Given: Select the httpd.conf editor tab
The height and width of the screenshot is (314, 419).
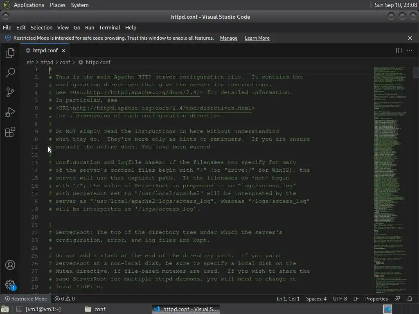Looking at the screenshot, I should click(x=45, y=50).
